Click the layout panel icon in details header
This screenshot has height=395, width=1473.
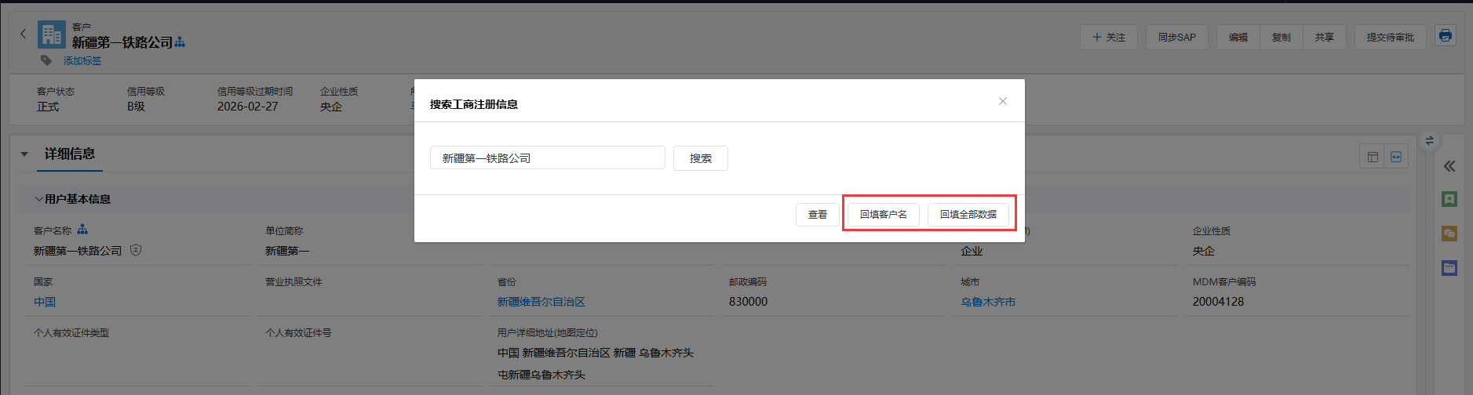point(1373,157)
